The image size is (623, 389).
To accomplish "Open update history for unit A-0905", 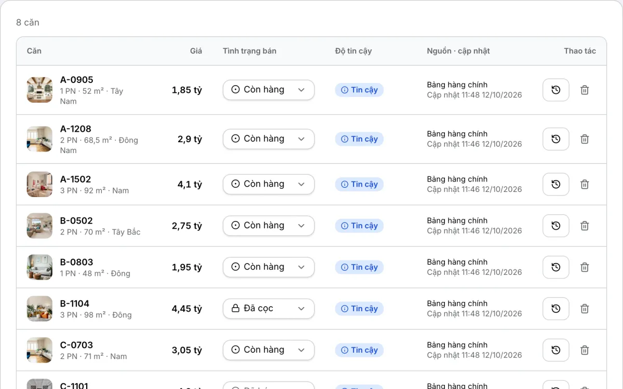I will [556, 90].
